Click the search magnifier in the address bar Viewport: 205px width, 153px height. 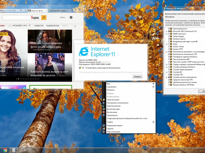click(x=21, y=10)
